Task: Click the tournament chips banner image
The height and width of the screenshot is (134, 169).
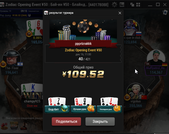Action: [83, 30]
